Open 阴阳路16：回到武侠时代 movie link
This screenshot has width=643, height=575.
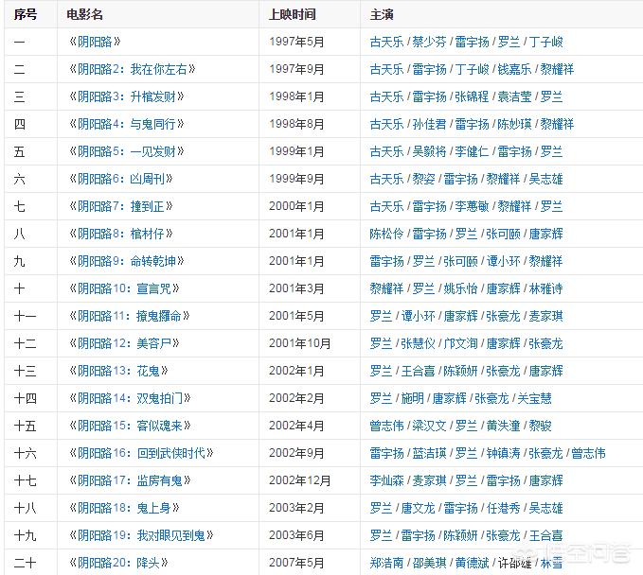coord(141,453)
